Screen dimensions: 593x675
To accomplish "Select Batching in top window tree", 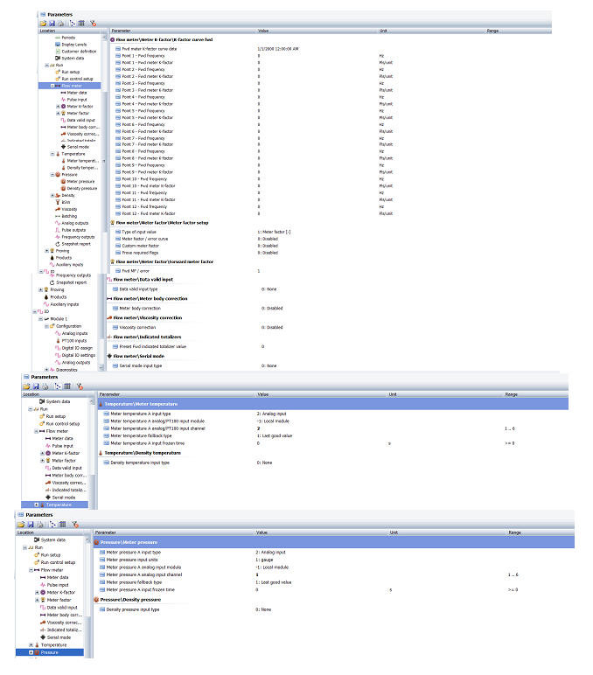I will (x=69, y=216).
